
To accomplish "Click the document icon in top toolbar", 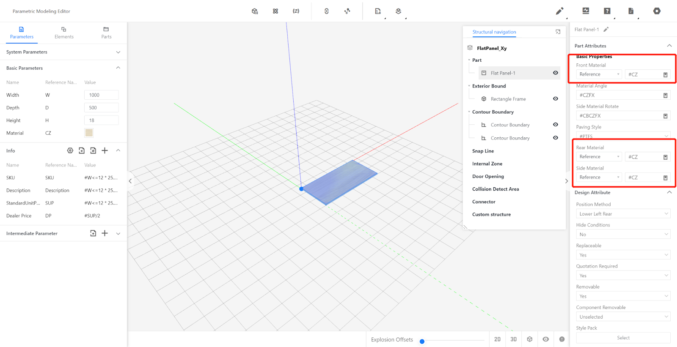I will [x=631, y=11].
